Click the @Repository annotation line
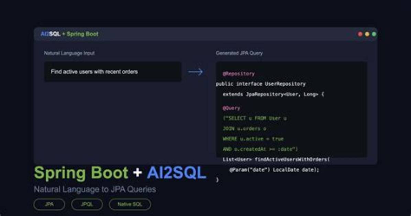 coord(238,74)
